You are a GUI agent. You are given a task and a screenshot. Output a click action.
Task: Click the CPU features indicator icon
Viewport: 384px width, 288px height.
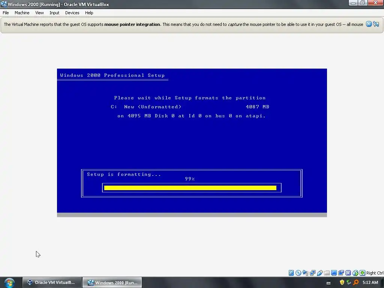[x=348, y=273]
